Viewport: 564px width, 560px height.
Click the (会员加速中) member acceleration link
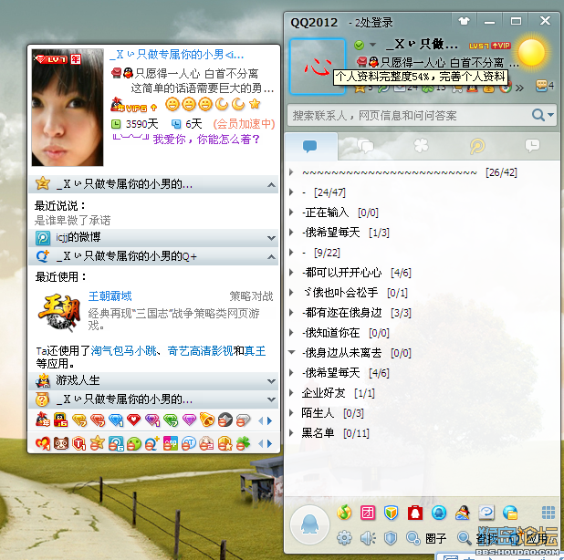[x=245, y=124]
